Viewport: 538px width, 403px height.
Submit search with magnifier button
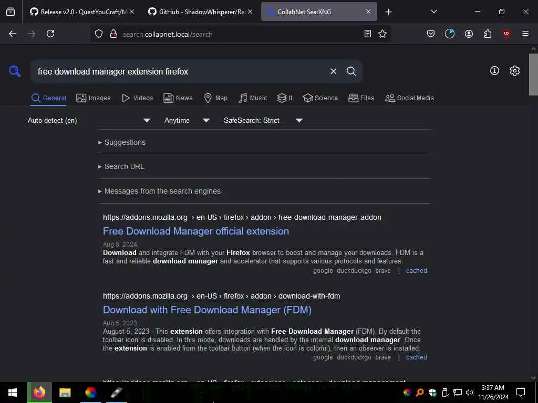pyautogui.click(x=351, y=71)
